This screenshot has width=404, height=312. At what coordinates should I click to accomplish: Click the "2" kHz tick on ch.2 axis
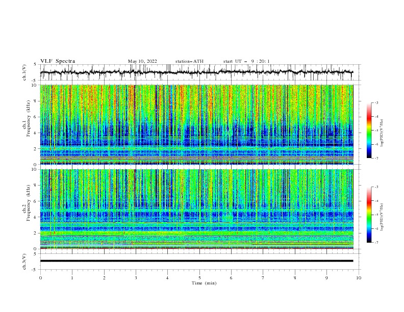36,233
